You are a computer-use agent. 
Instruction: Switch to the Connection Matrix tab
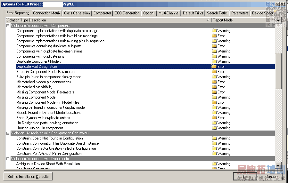pos(47,13)
